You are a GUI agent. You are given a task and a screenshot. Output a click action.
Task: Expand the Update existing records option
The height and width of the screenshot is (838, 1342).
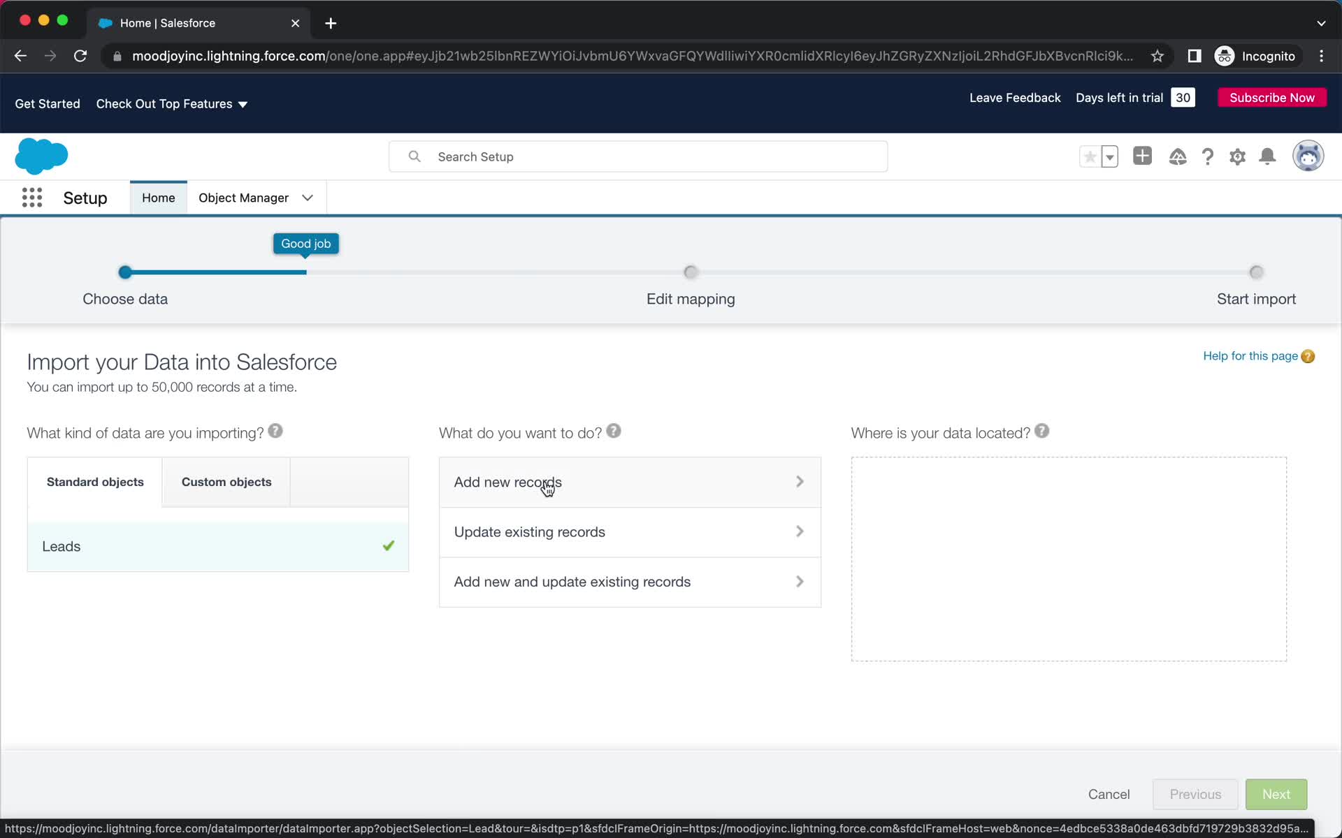[630, 532]
